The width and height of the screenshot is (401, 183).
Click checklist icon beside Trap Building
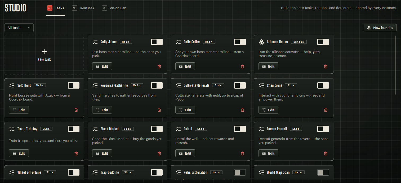pos(95,172)
